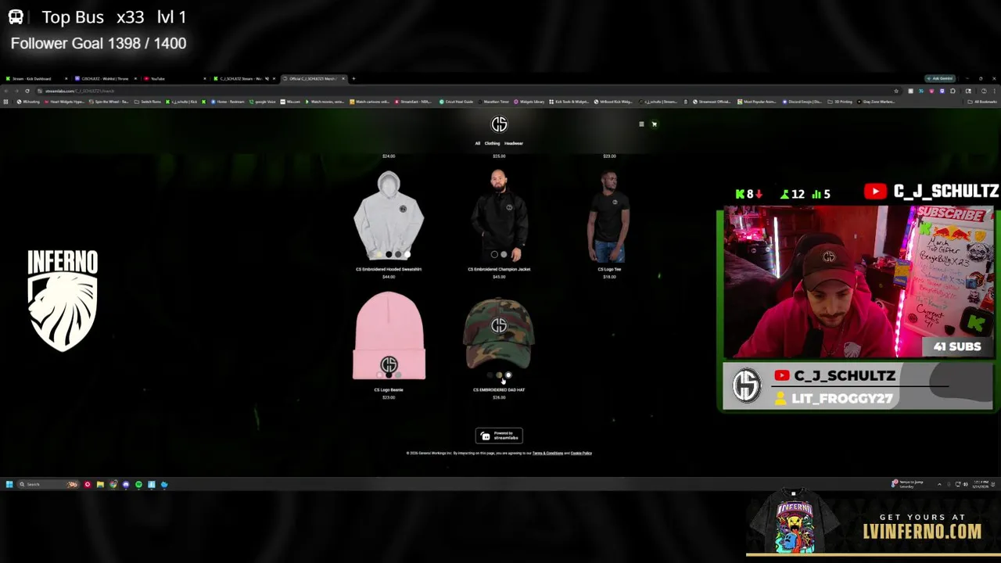Open the CS Embroidered Champion Jacket image
Viewport: 1001px width, 563px height.
point(499,215)
